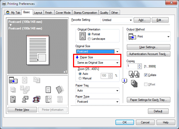The image size is (179, 129).
Task: Switch to the My Tab tab
Action: click(x=13, y=12)
